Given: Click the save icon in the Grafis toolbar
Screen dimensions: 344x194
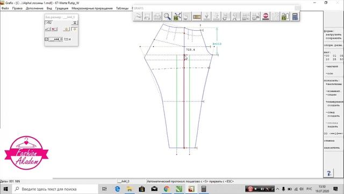Looking at the screenshot, I should click(x=147, y=17).
